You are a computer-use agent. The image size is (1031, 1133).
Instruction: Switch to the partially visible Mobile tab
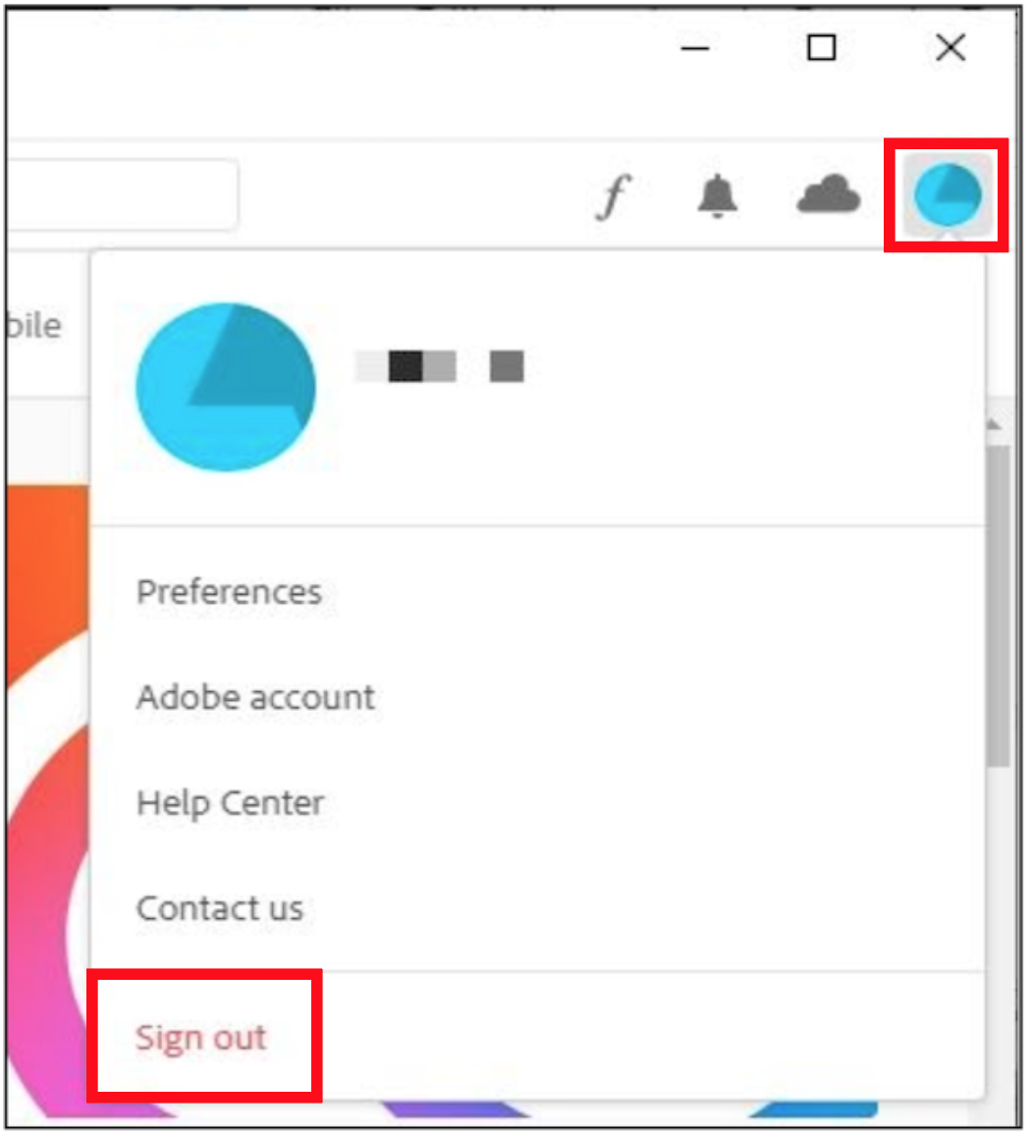(33, 326)
